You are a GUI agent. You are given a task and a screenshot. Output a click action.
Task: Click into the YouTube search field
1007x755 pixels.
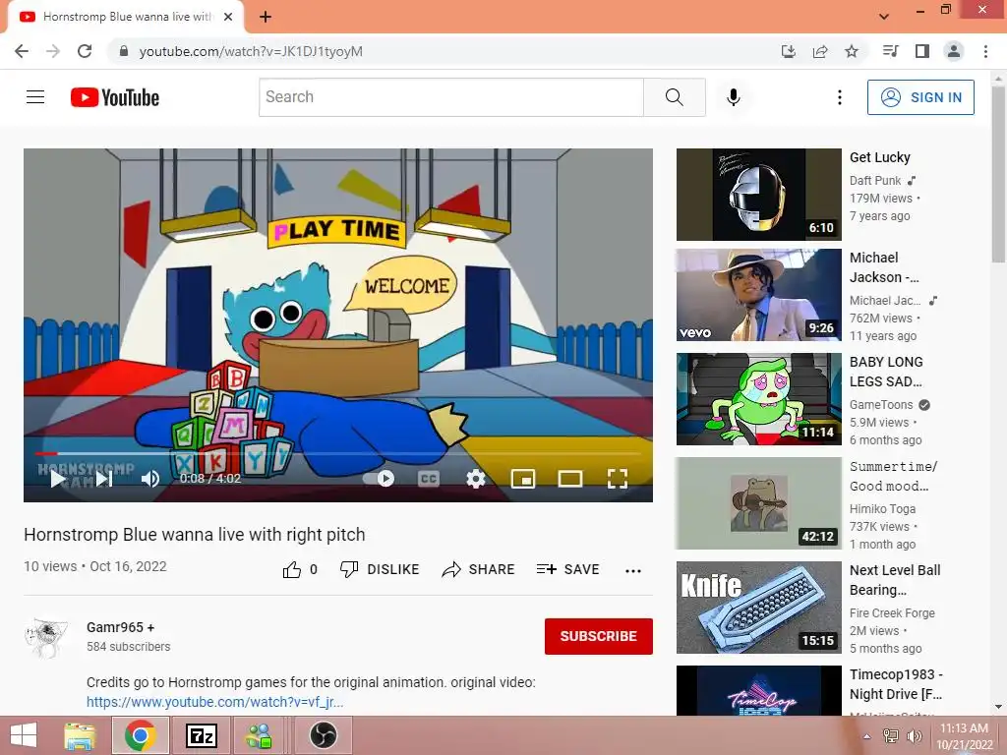pyautogui.click(x=450, y=97)
